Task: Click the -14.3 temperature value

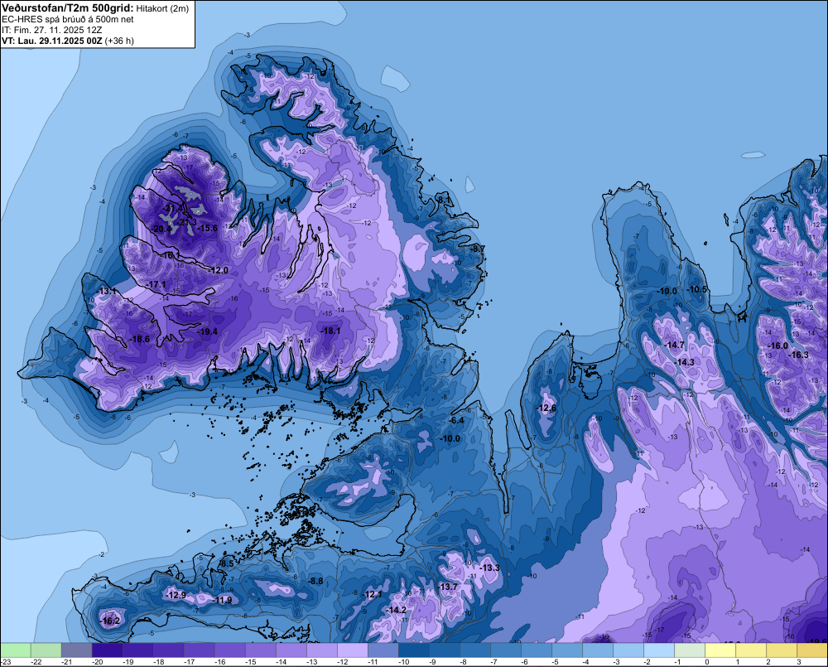Action: [685, 362]
